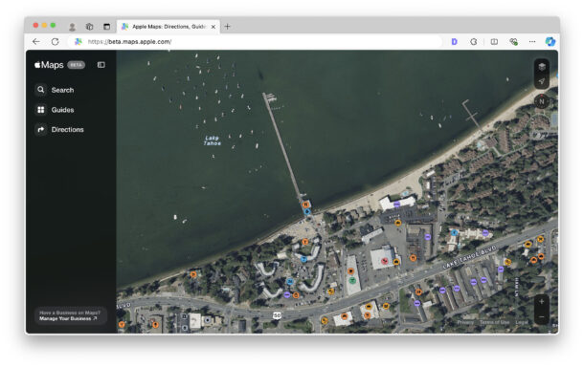
Task: Click the purple marker on the beachfront building
Action: tap(397, 205)
